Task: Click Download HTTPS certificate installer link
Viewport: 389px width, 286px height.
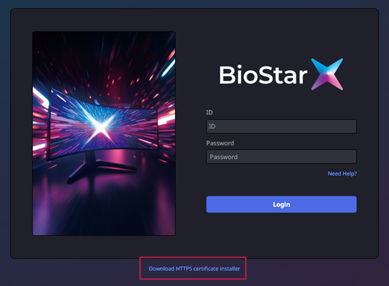Action: click(x=194, y=268)
